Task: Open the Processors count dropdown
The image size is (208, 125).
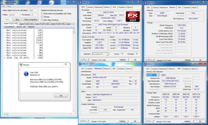Action: point(35,15)
